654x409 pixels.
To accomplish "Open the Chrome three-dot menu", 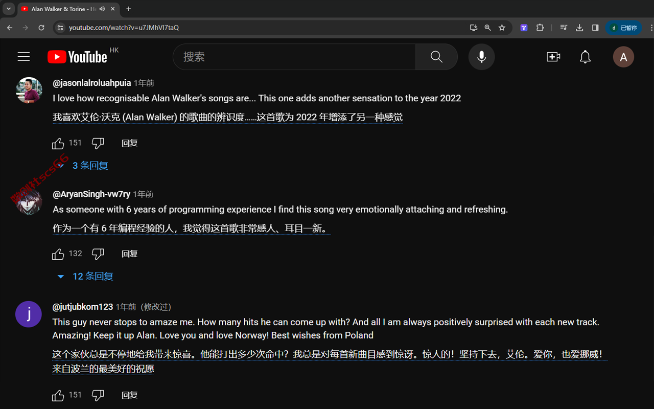I will tap(651, 28).
